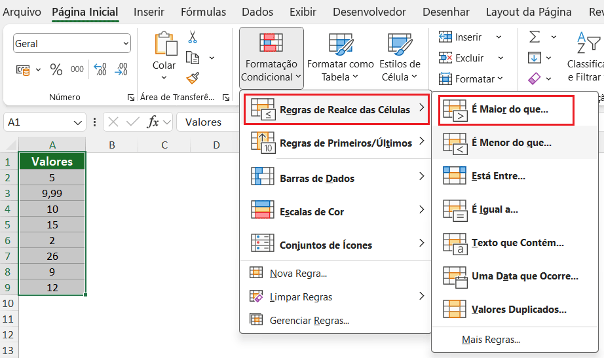Open Limpar Regras submenu
Image resolution: width=604 pixels, height=358 pixels.
(335, 296)
